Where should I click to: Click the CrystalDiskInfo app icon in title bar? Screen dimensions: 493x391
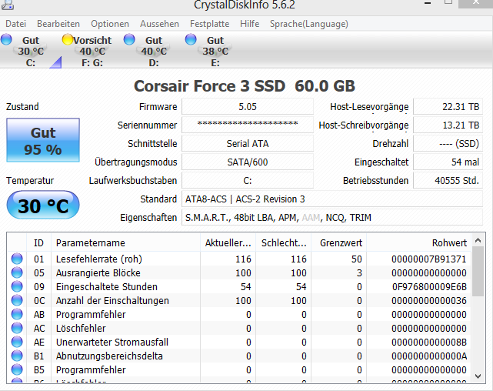7,5
